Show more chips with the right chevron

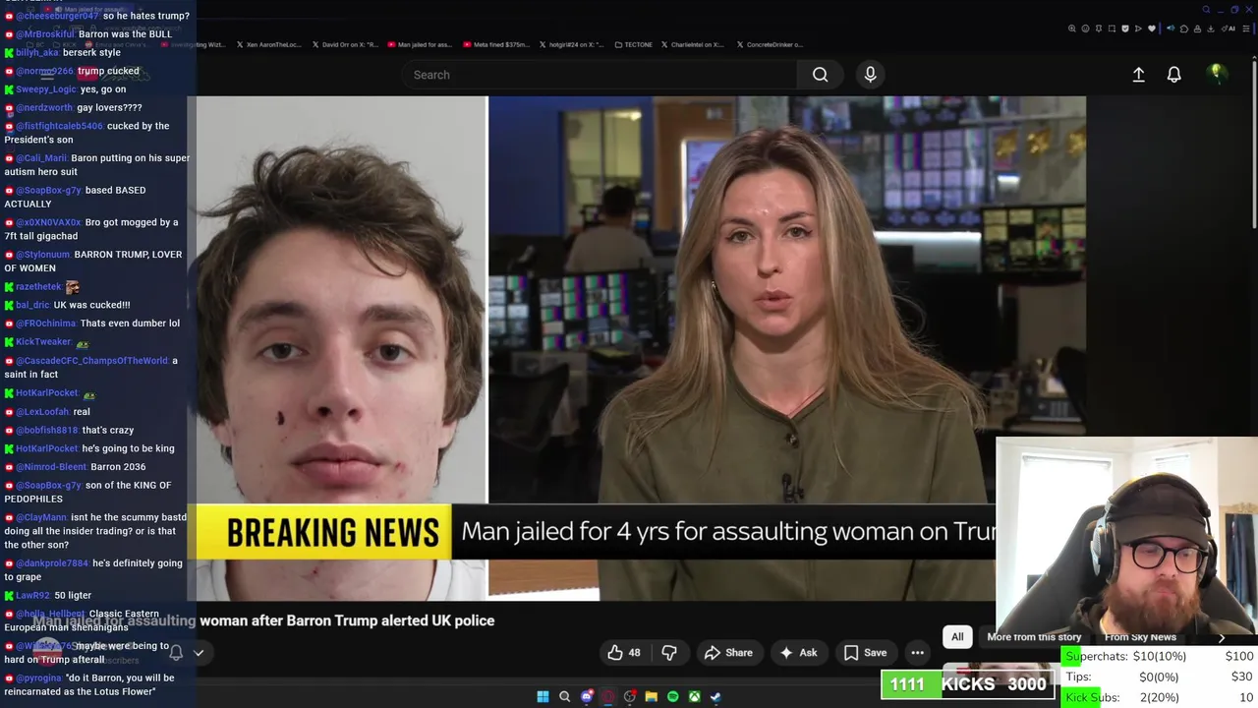(x=1222, y=637)
